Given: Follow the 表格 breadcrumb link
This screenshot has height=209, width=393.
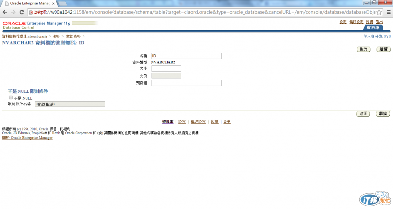Looking at the screenshot, I should pyautogui.click(x=56, y=36).
